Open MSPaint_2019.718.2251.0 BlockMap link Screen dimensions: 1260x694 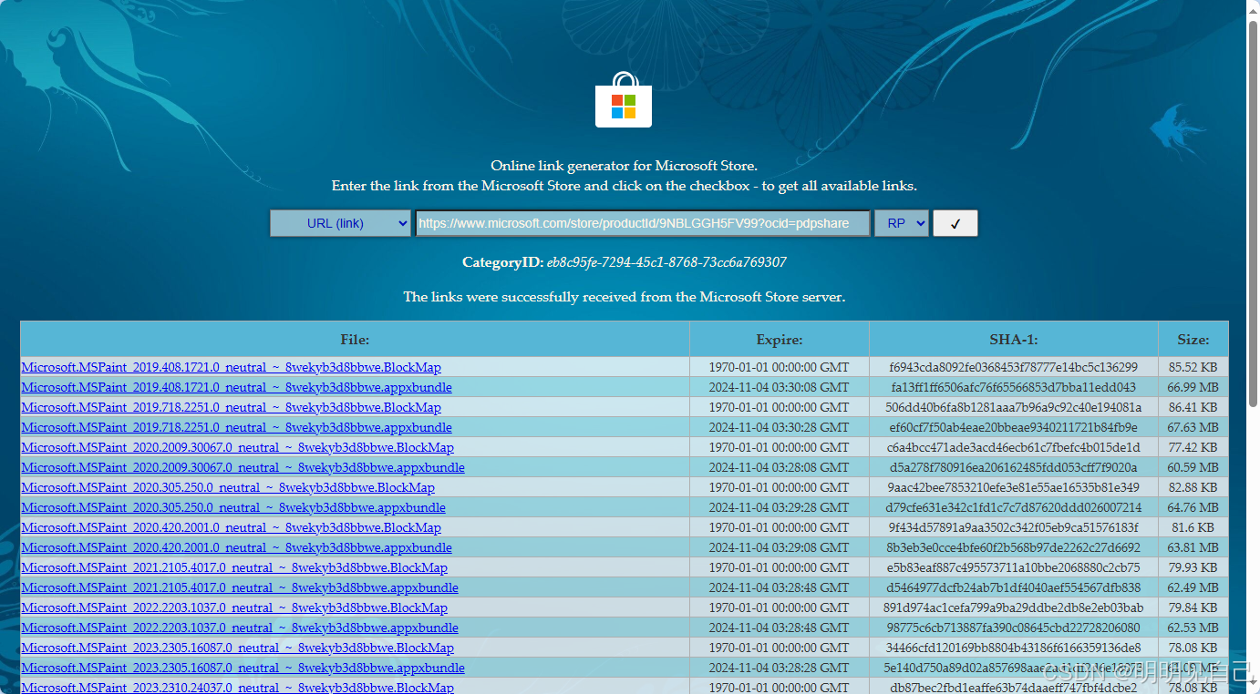point(232,407)
